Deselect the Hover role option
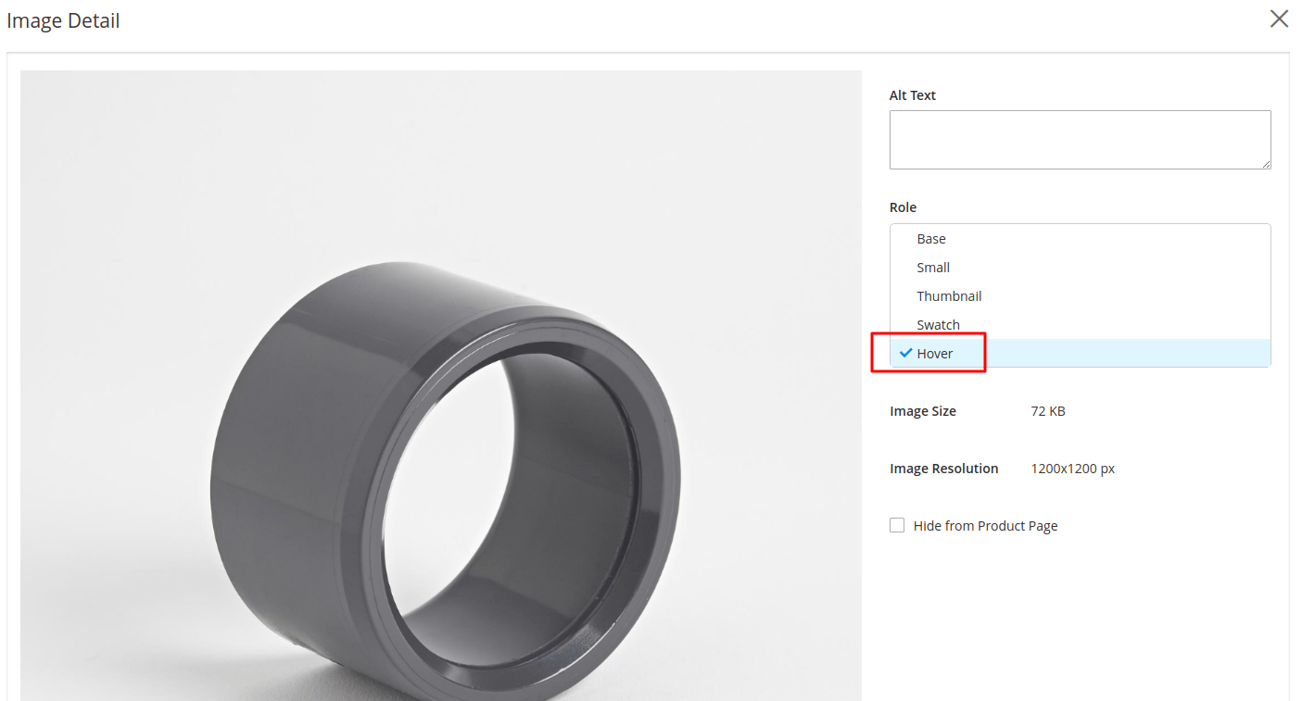This screenshot has height=701, width=1302. point(935,354)
